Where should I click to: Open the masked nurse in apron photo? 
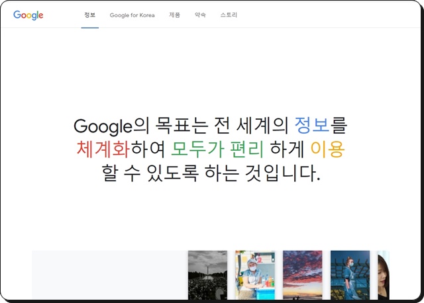point(350,275)
